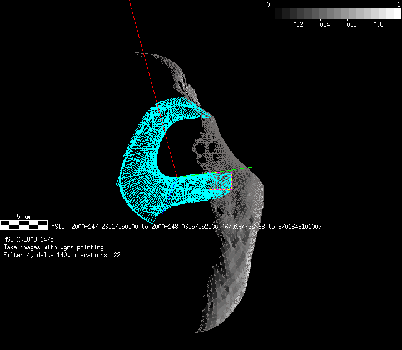Click the blue axis line
The width and height of the screenshot is (402, 350).
tap(169, 195)
